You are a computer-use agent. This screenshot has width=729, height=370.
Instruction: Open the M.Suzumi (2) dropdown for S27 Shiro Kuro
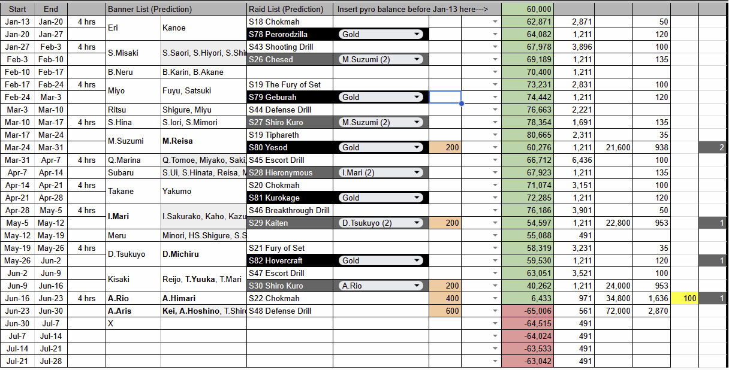coord(381,122)
